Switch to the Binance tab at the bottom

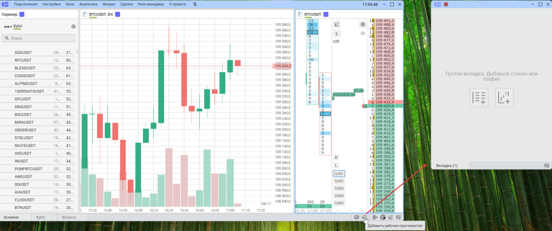point(68,216)
